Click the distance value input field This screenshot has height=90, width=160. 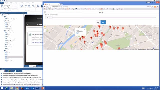47,18
